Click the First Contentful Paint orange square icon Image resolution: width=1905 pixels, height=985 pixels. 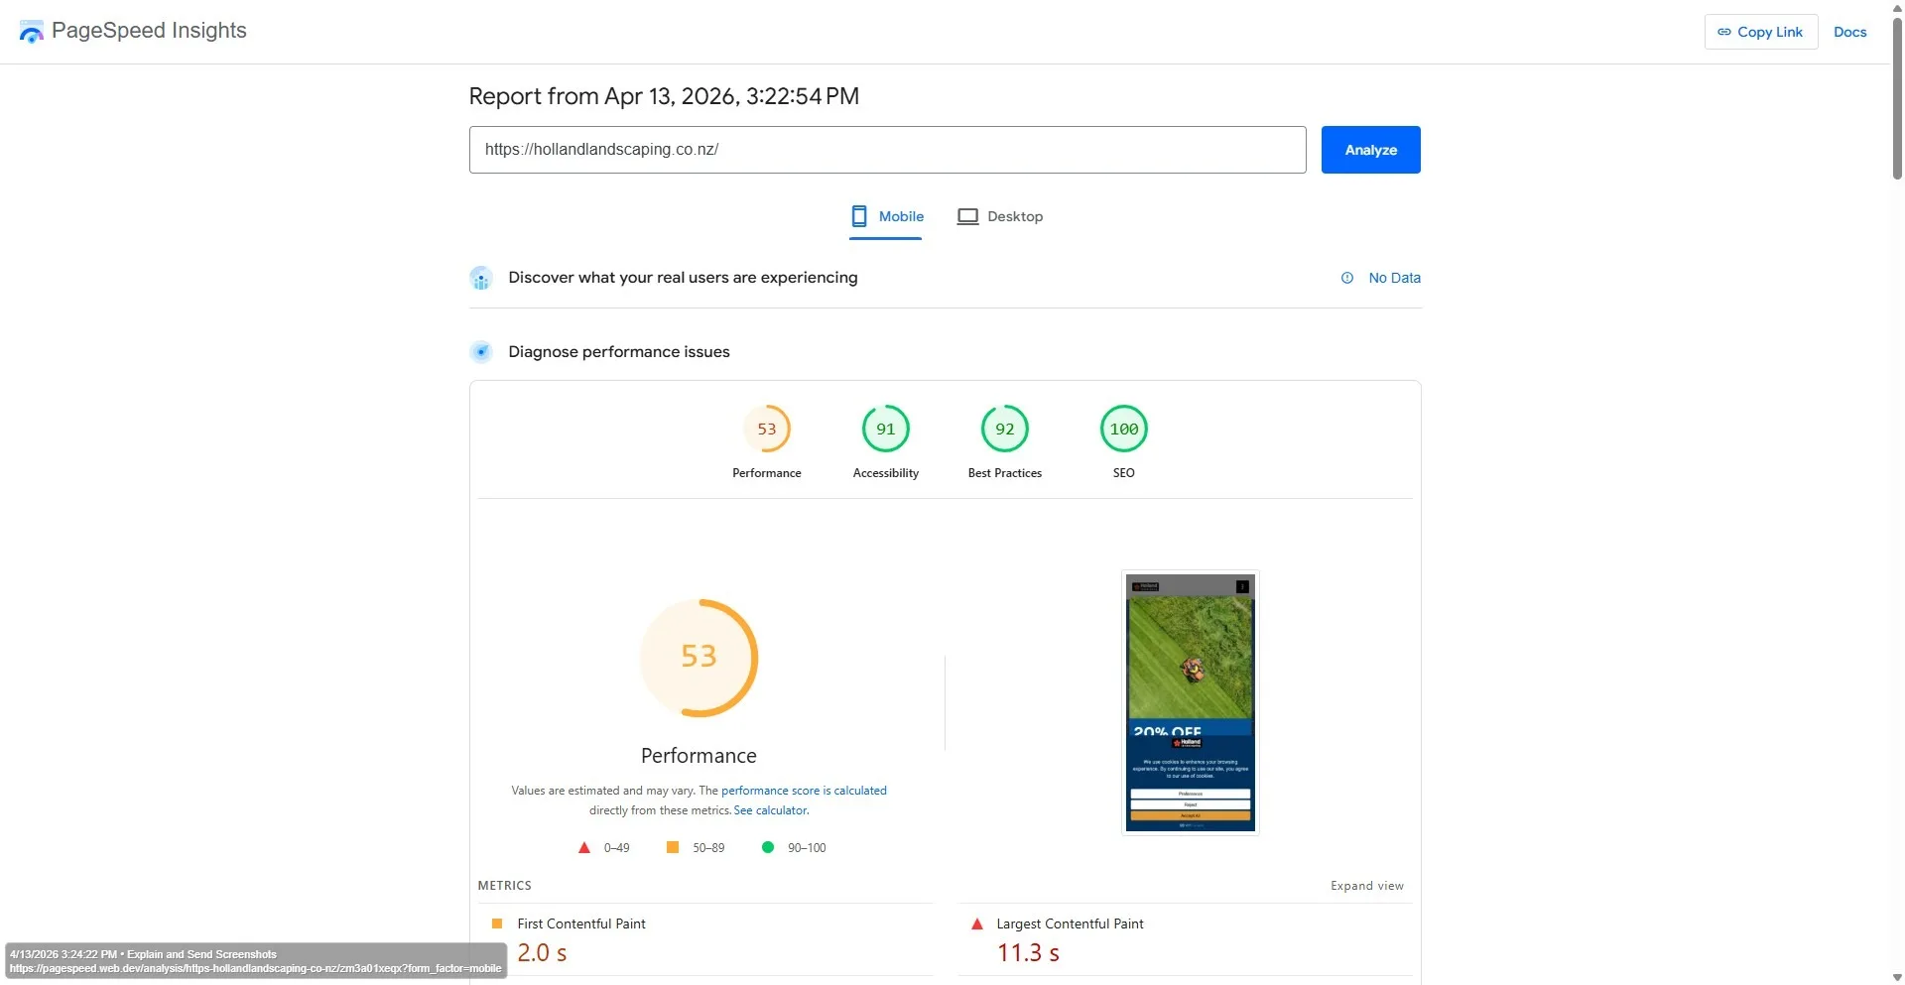click(497, 923)
